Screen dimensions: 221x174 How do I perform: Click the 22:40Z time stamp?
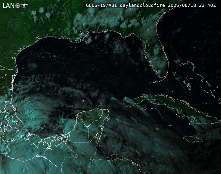pyautogui.click(x=207, y=5)
